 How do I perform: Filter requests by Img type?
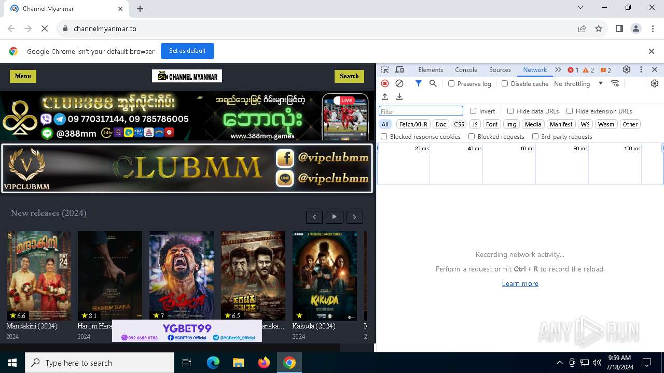(511, 124)
